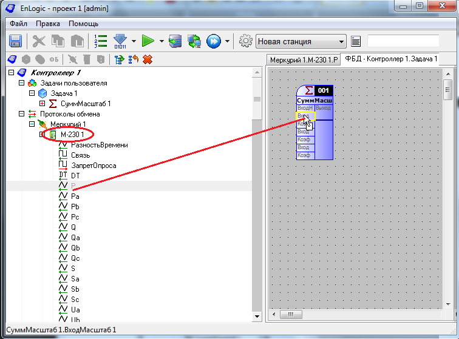459x339 pixels.
Task: Click the sigma symbol on block 001
Action: click(309, 90)
